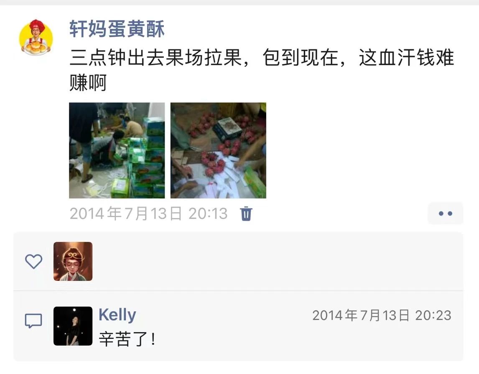Open the cartoon avatar of the liker
The width and height of the screenshot is (479, 374).
coord(73,261)
